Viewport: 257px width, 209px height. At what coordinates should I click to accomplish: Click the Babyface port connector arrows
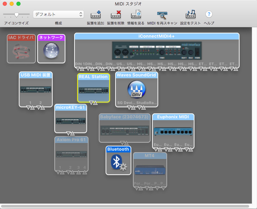point(124,143)
